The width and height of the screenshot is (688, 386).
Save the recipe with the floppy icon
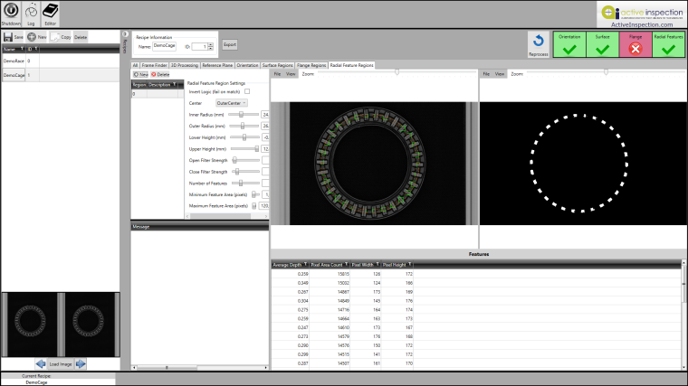(8, 37)
